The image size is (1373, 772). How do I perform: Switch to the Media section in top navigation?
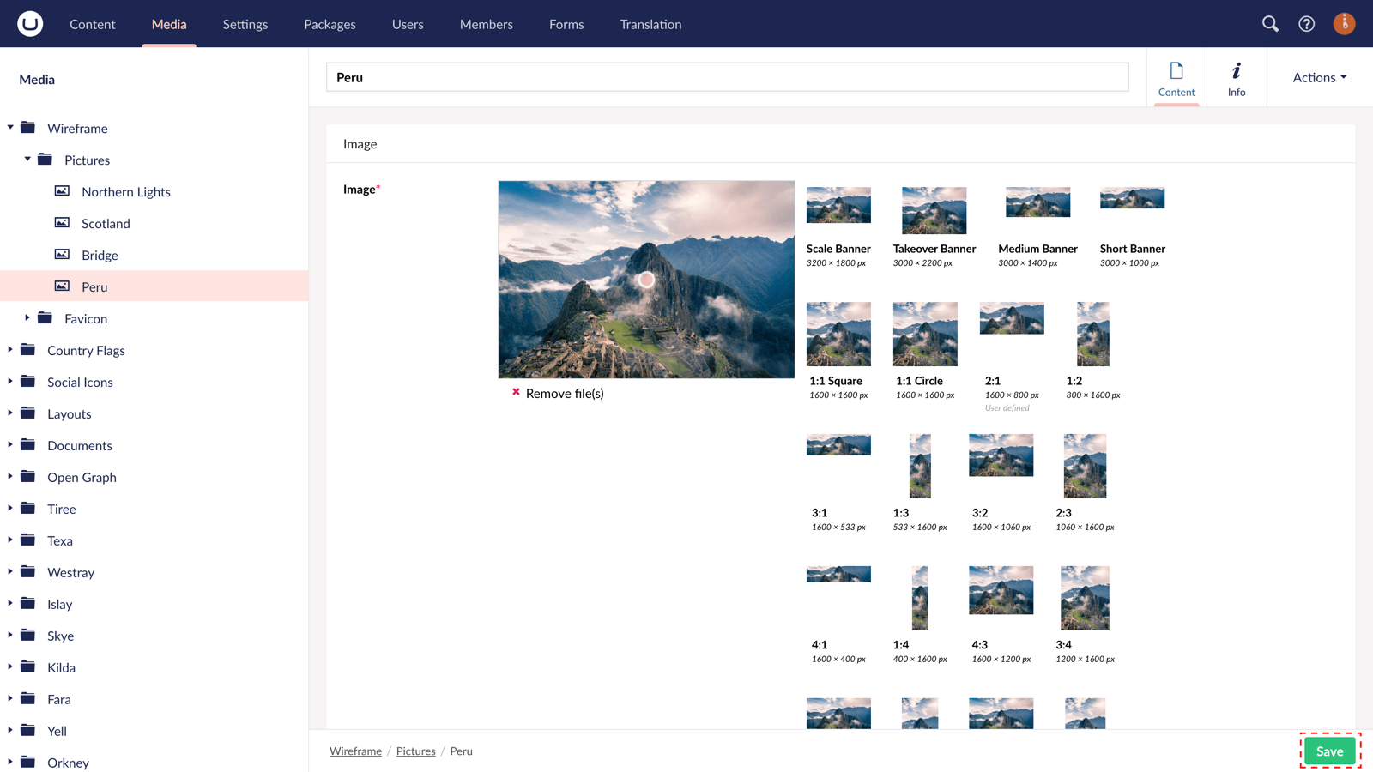pos(168,24)
